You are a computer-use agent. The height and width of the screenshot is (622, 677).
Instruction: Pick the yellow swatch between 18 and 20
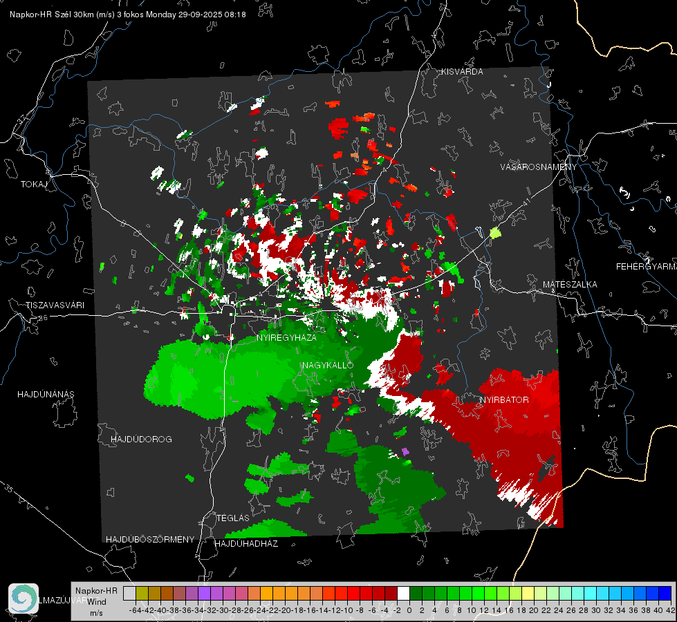coord(528,593)
